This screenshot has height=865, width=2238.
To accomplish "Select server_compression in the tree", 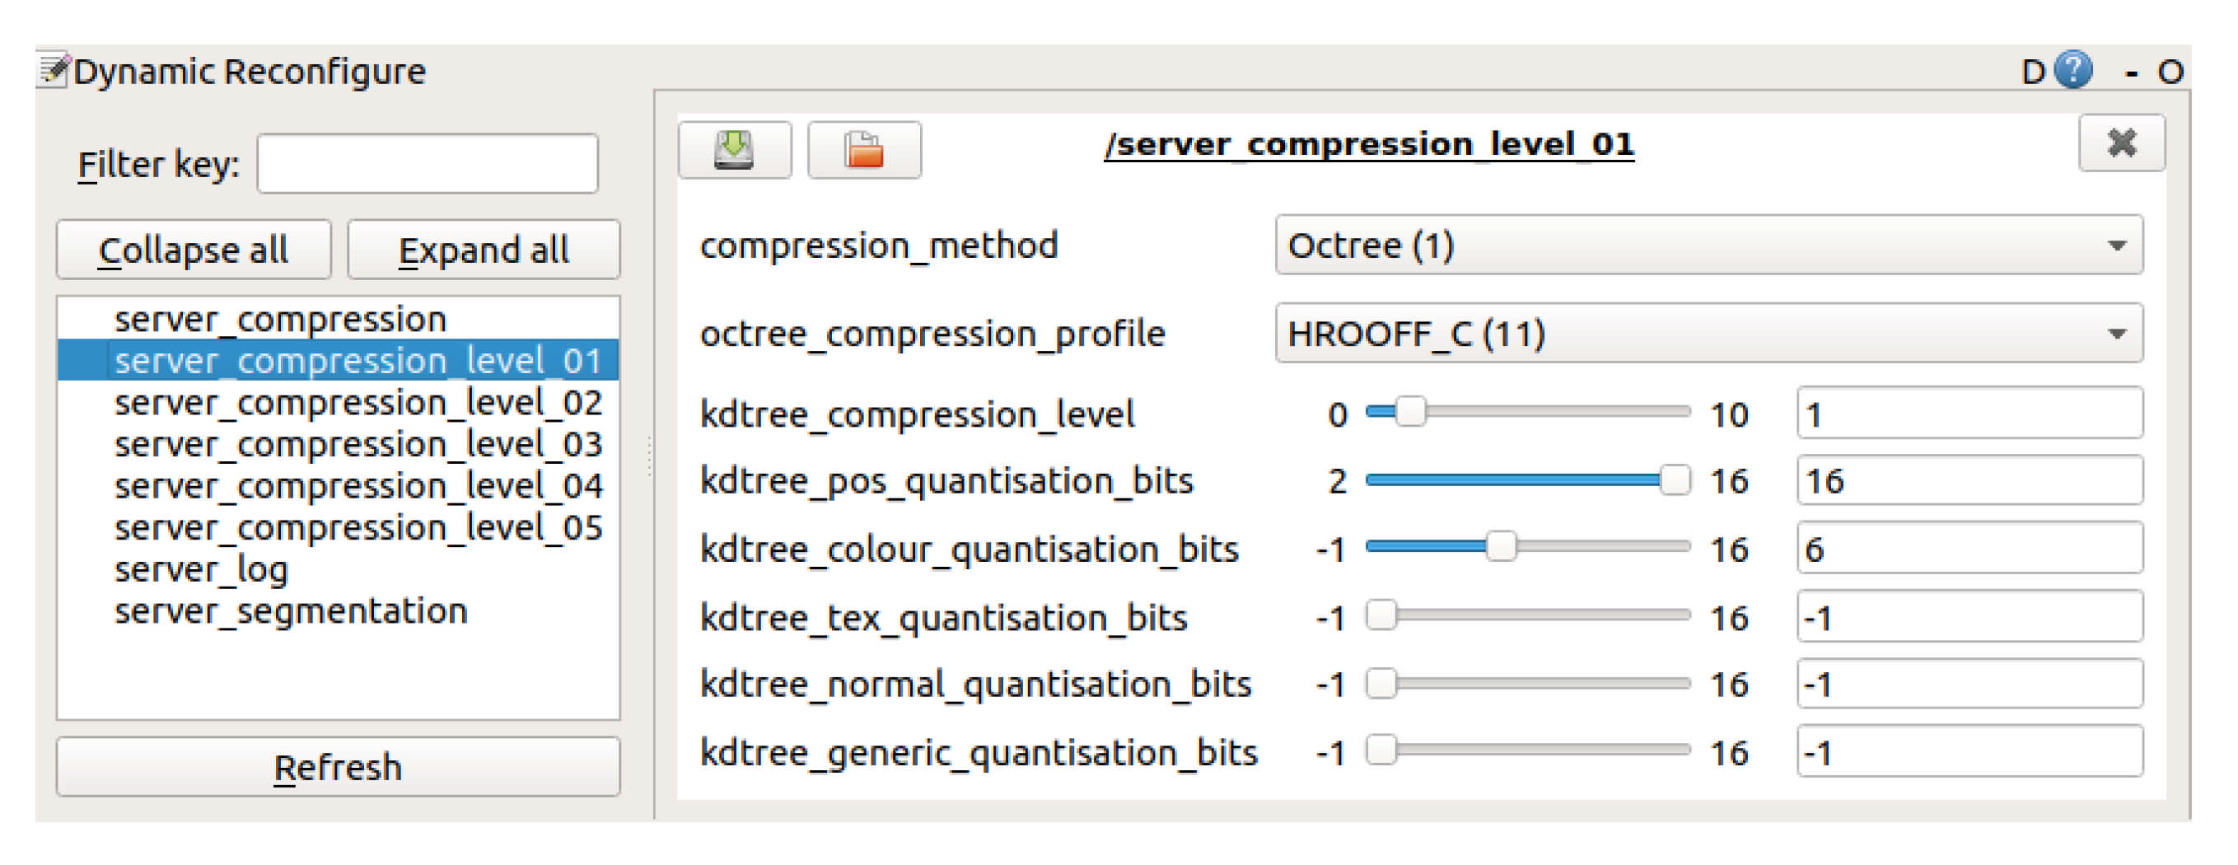I will pyautogui.click(x=280, y=320).
